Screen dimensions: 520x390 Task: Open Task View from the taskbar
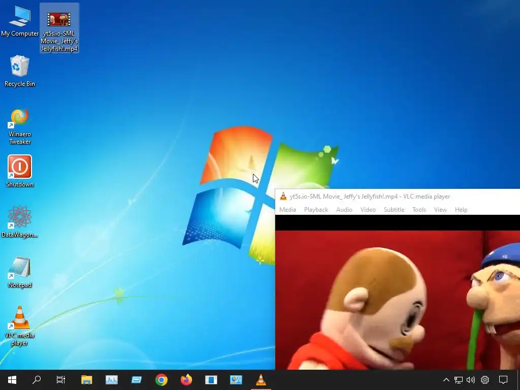61,380
